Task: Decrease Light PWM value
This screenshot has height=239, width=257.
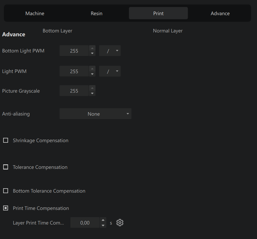Action: point(92,74)
